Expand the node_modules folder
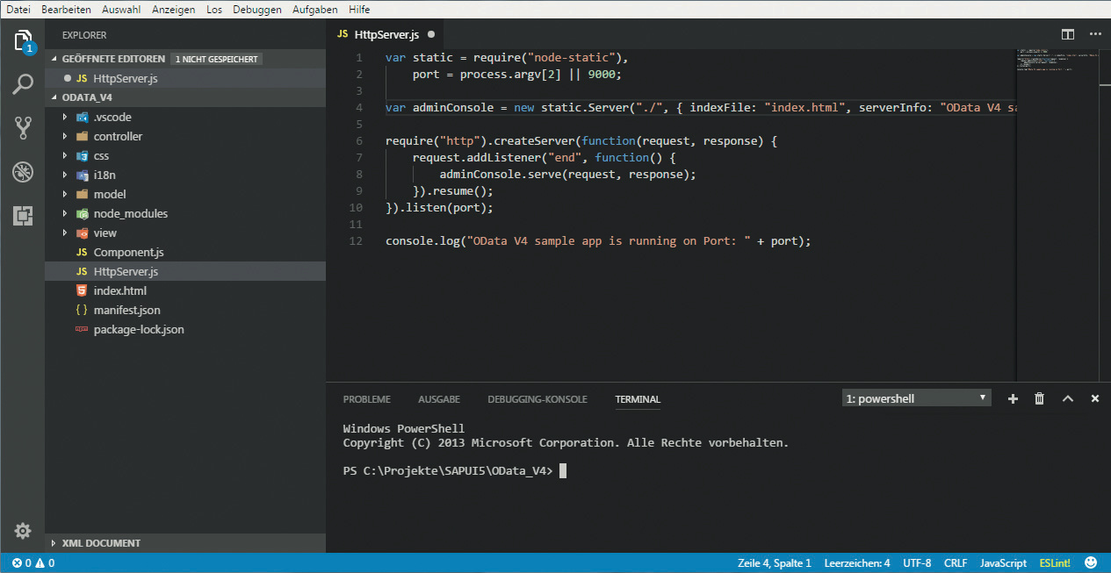This screenshot has height=573, width=1111. (130, 213)
